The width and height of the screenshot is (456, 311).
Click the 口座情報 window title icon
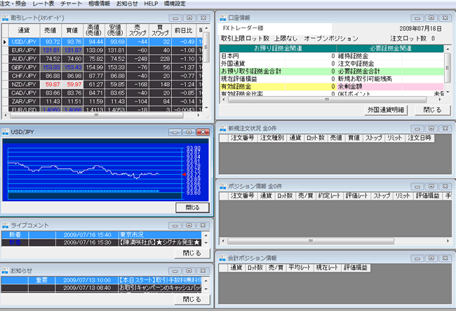pyautogui.click(x=223, y=18)
